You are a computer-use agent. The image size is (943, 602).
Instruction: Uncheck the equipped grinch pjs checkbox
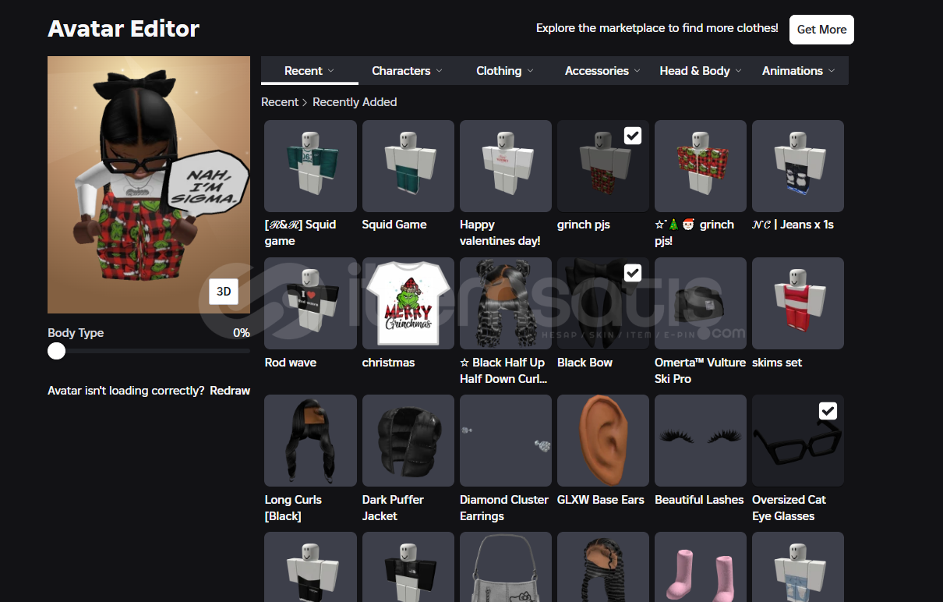(x=633, y=136)
